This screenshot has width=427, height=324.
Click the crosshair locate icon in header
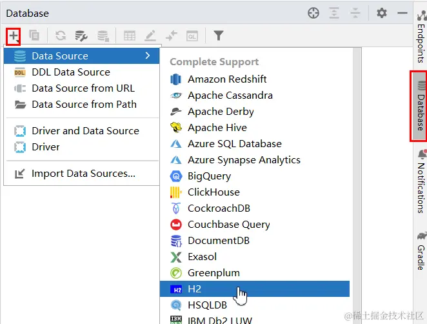(x=313, y=13)
